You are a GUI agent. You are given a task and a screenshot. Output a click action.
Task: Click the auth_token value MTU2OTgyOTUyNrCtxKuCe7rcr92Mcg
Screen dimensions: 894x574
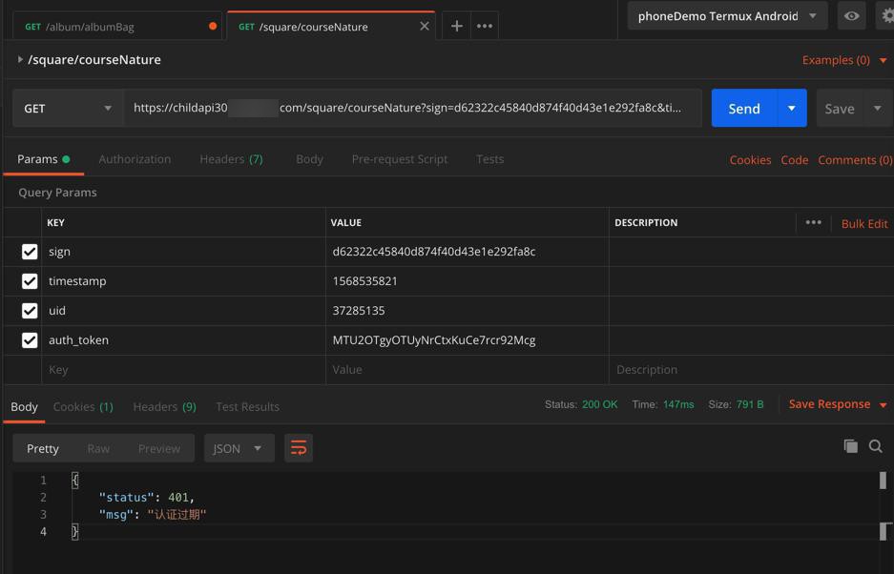(434, 340)
